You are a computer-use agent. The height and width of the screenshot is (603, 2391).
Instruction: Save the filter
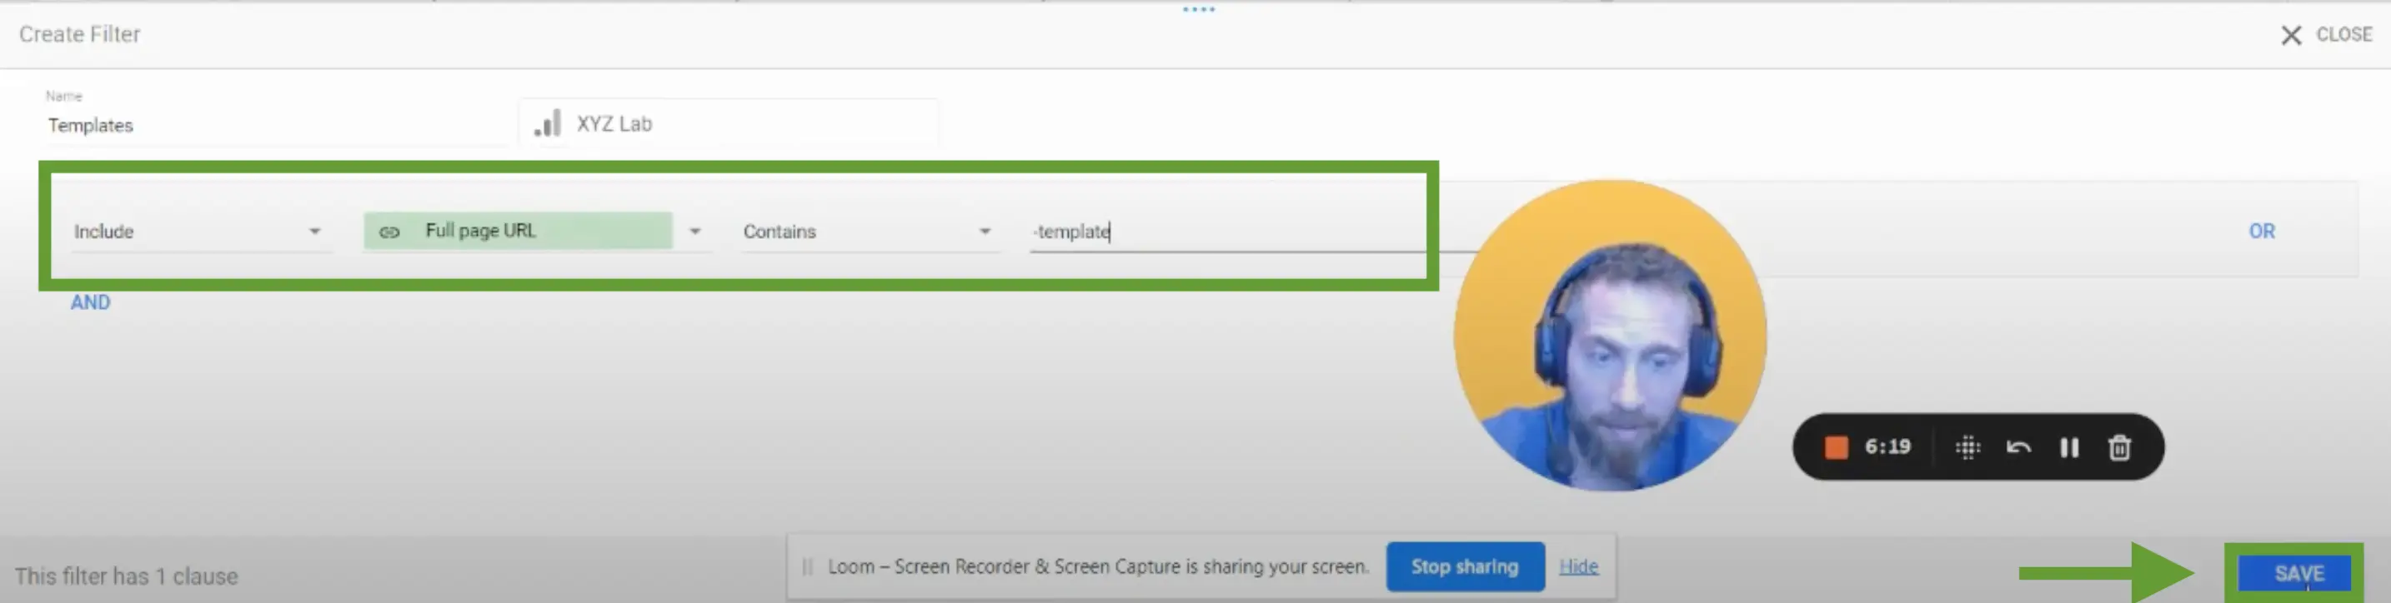[2296, 573]
